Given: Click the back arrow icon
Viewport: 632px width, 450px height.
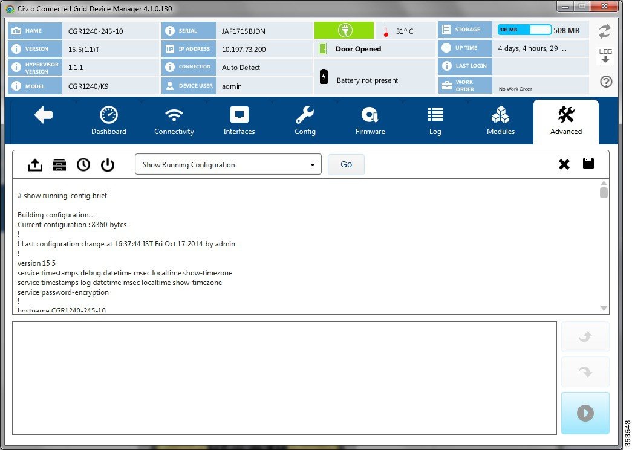Looking at the screenshot, I should tap(44, 115).
